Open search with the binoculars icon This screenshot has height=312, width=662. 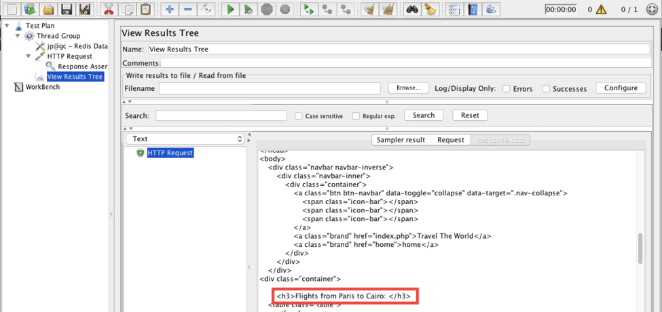click(412, 8)
